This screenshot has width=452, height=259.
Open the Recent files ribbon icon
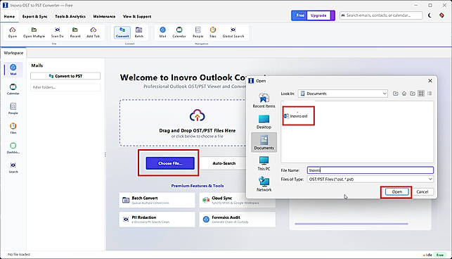[x=75, y=32]
